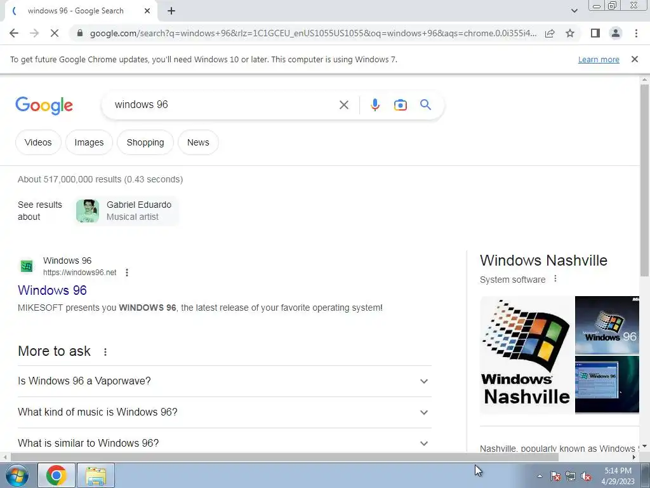Click the vertical scrollbar thumb
Viewport: 650px width, 488px height.
click(644, 180)
